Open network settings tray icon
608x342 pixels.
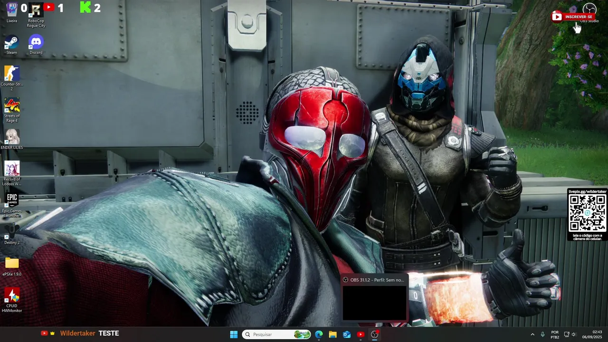[566, 334]
